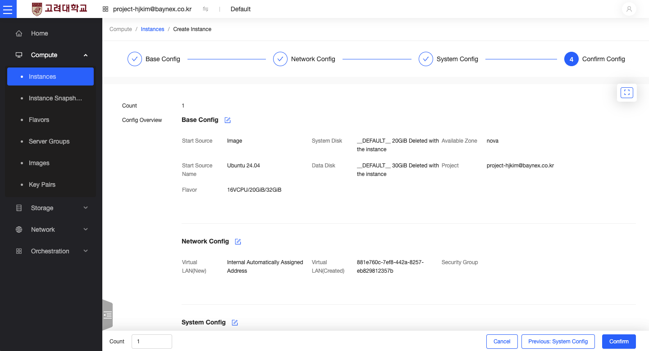
Task: Click the Security Group label
Action: tap(460, 262)
